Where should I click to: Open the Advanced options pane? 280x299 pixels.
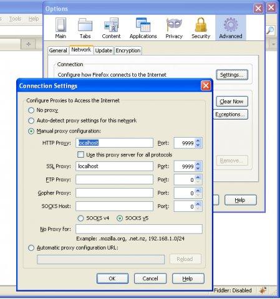(x=231, y=28)
